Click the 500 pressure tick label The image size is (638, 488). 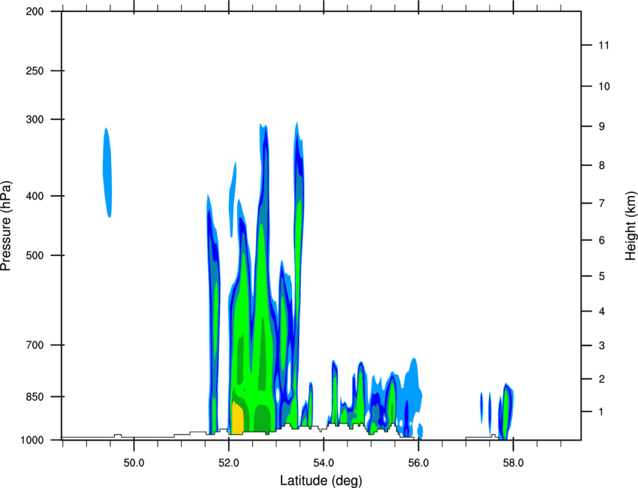(x=35, y=255)
